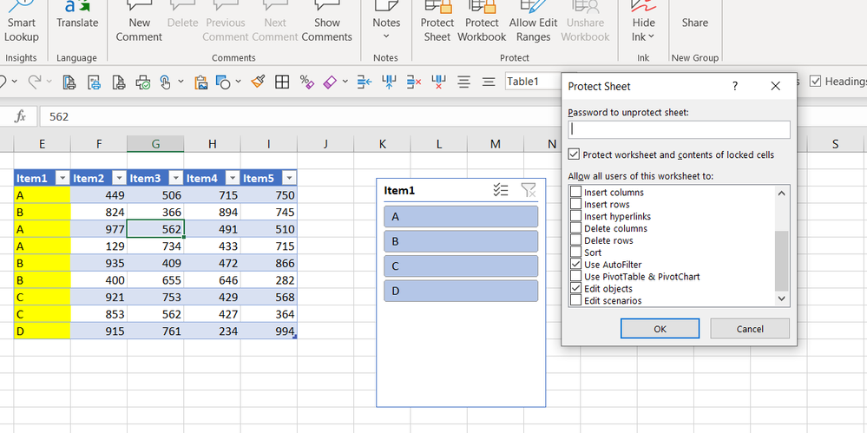This screenshot has height=433, width=867.
Task: Enable Insert columns permission
Action: coord(575,192)
